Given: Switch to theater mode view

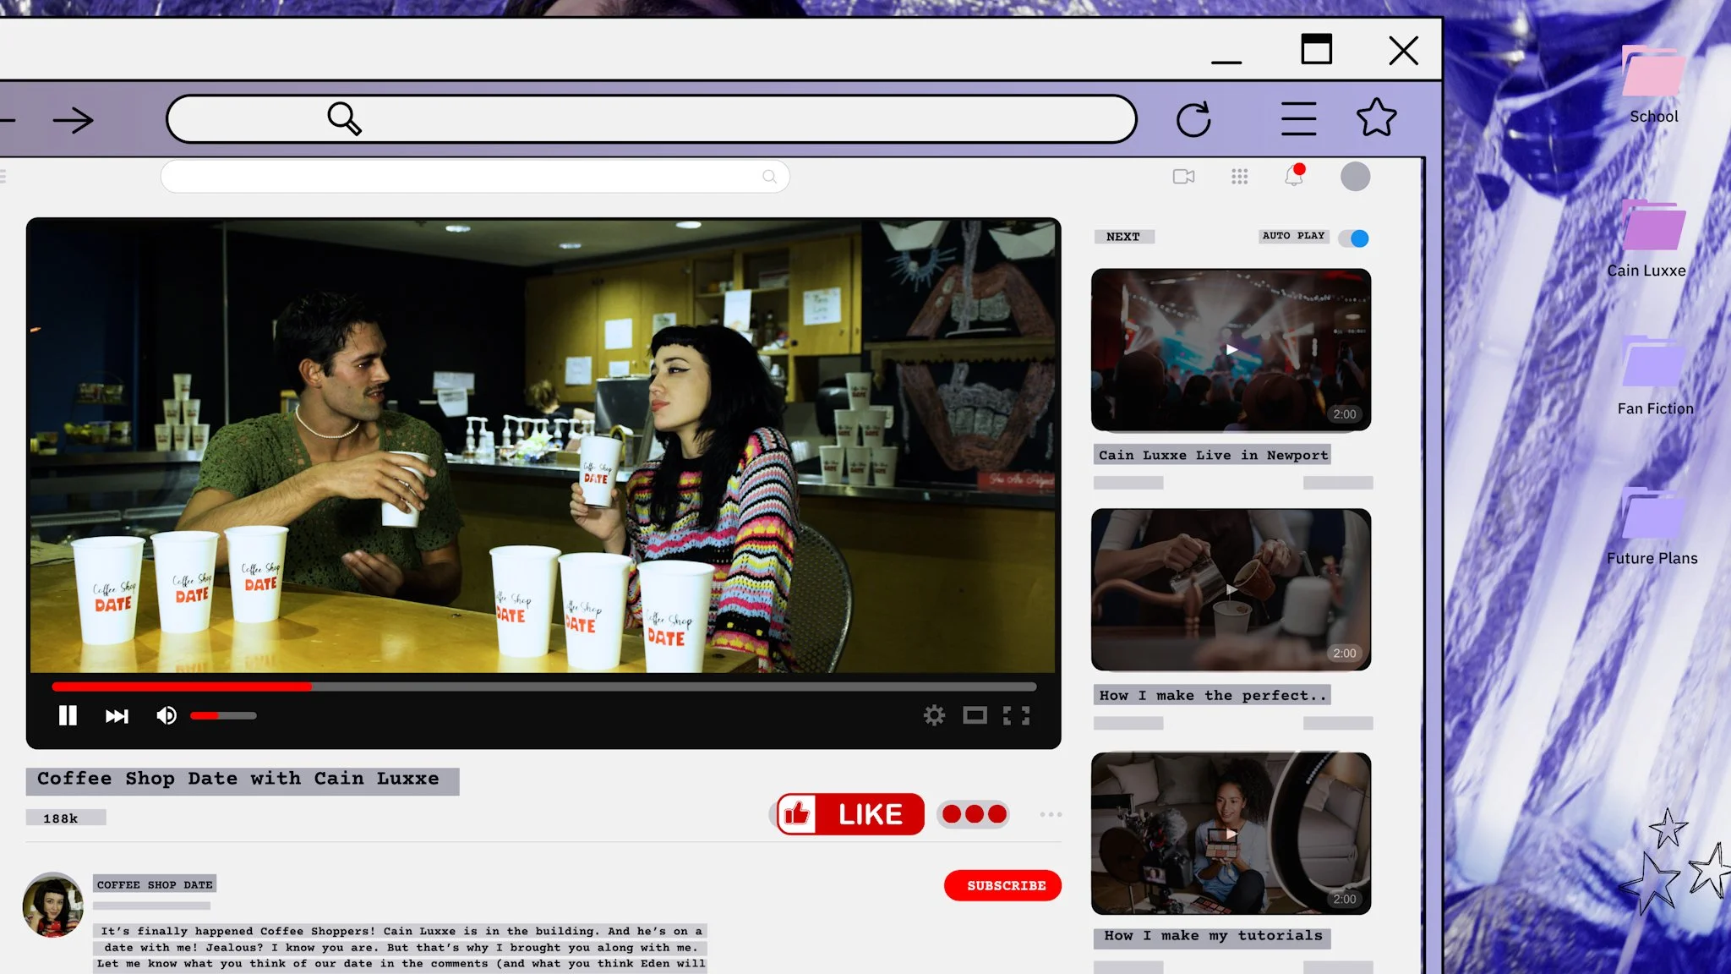Looking at the screenshot, I should [975, 716].
